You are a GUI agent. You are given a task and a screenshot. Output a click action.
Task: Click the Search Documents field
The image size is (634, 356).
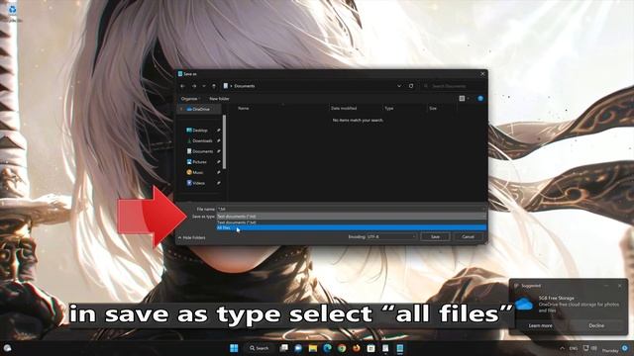click(x=453, y=86)
